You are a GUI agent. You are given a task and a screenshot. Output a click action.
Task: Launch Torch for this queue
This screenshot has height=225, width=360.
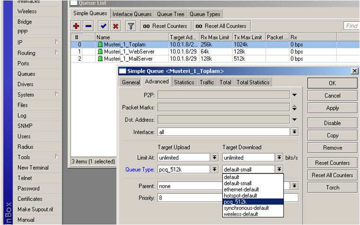point(332,188)
